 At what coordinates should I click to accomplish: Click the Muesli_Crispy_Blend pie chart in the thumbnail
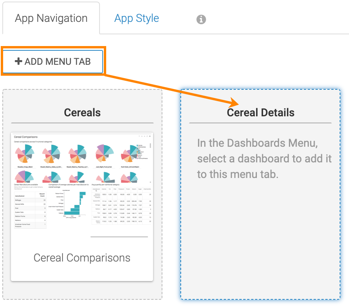point(25,154)
